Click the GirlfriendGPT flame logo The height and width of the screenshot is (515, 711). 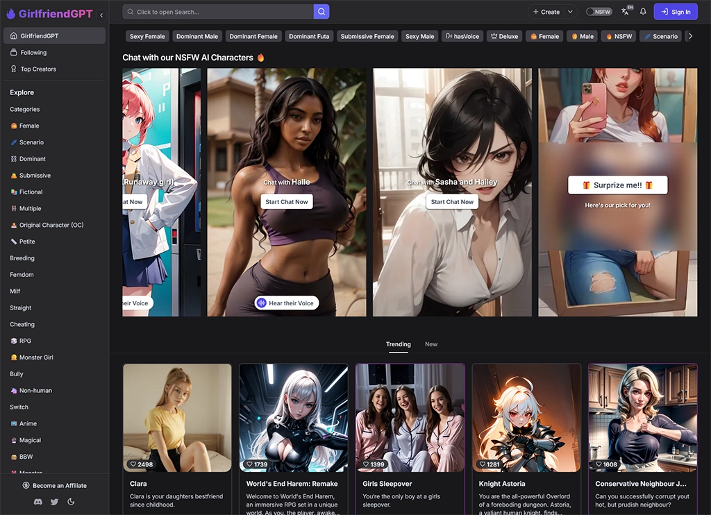point(10,14)
